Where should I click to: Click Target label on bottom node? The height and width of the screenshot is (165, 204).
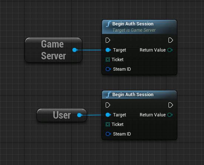click(119, 115)
